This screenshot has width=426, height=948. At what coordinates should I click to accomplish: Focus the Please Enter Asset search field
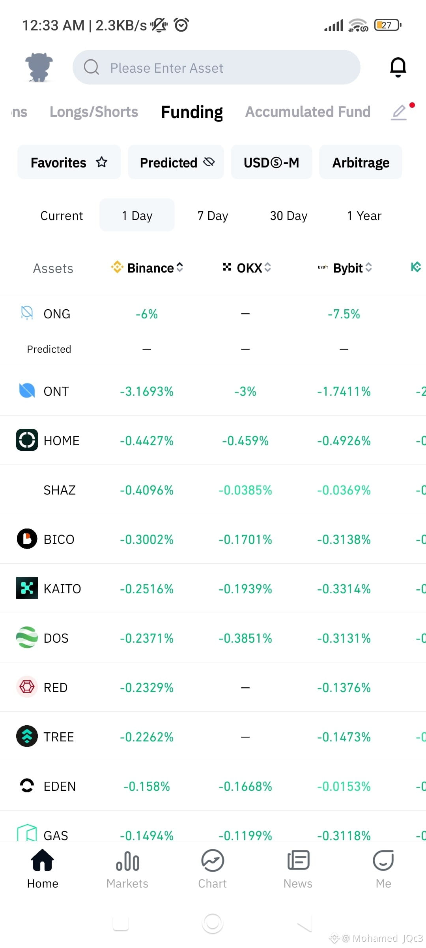217,67
